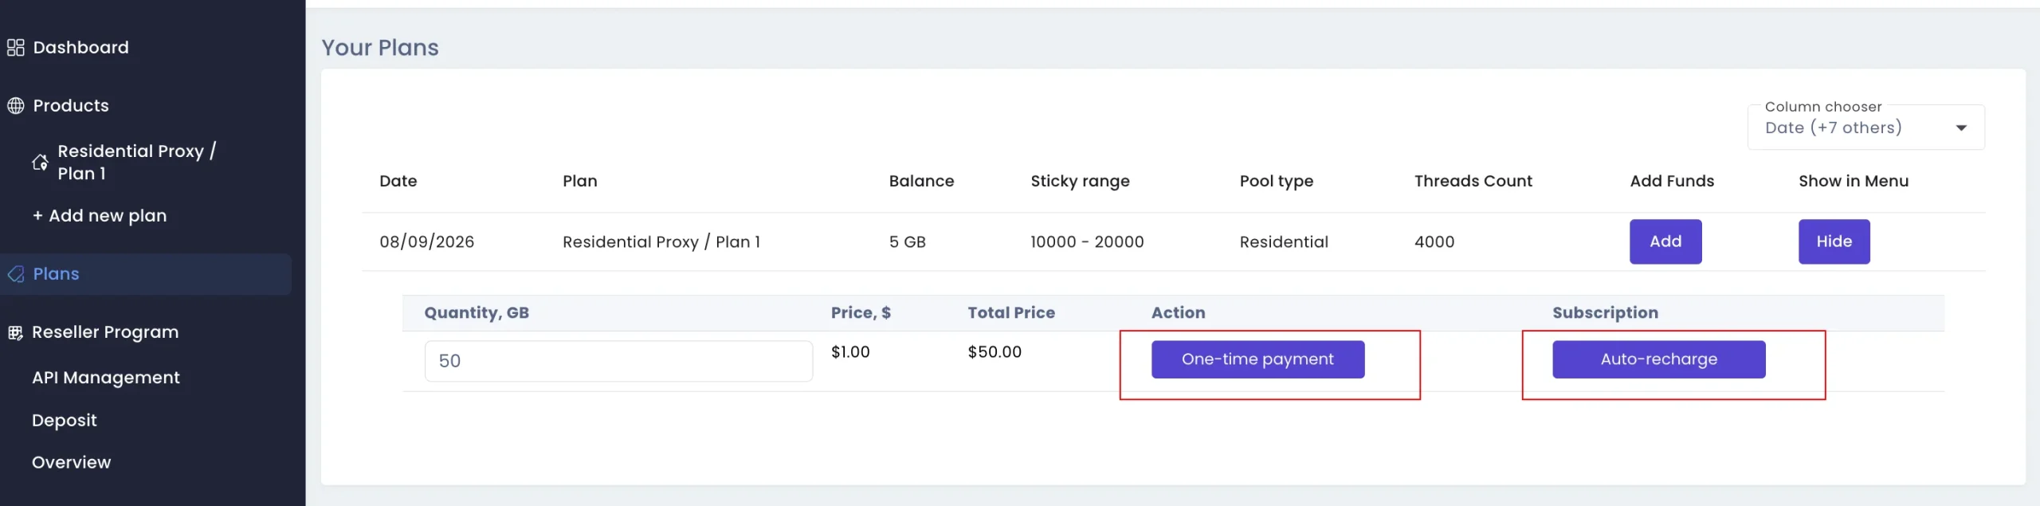Click the $1.00 price value
Screen dimensions: 2040x506
pos(850,352)
